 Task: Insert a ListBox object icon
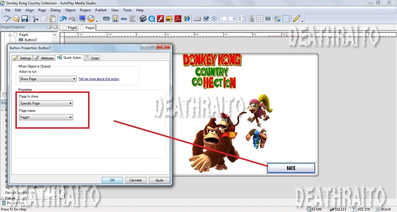tap(241, 19)
